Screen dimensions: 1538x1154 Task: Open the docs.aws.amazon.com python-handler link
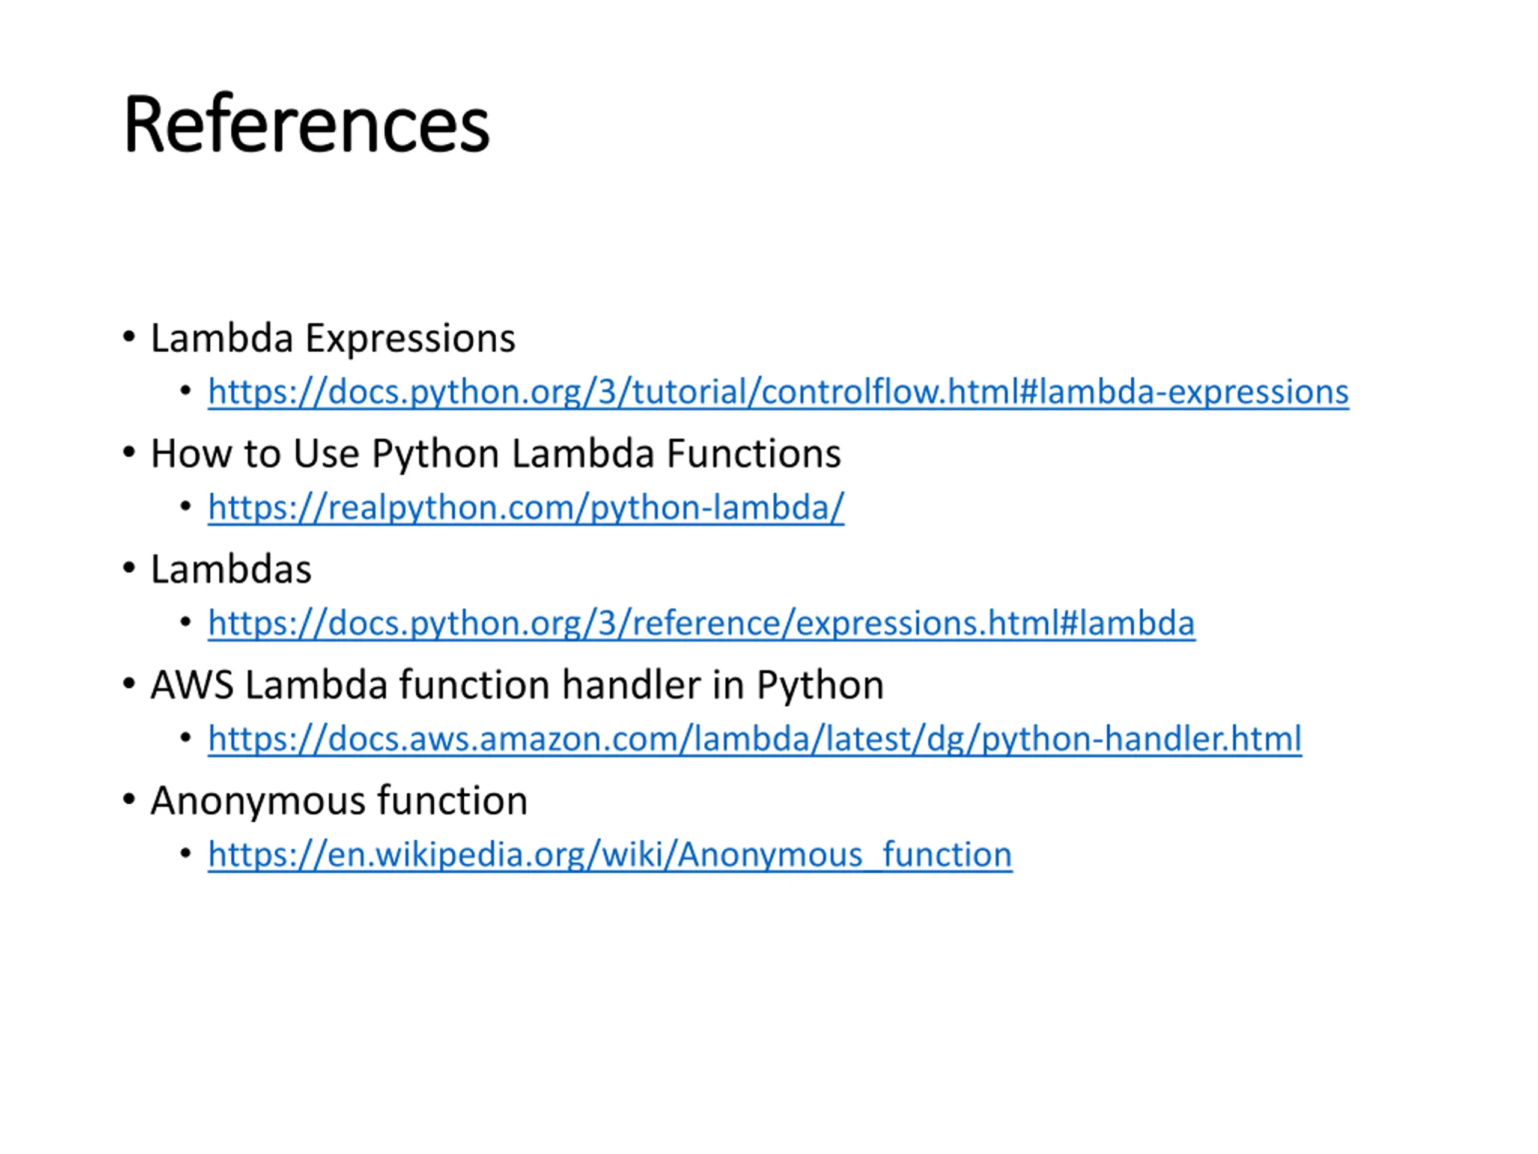[x=755, y=739]
